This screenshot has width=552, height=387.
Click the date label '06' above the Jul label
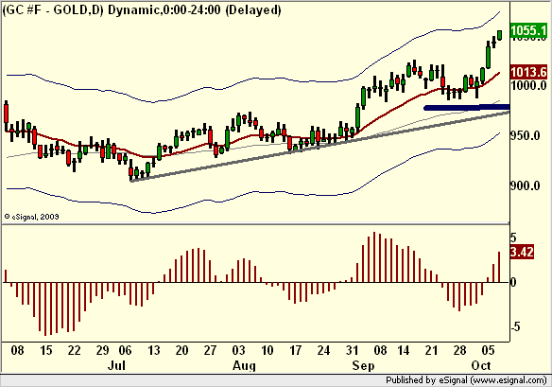click(x=125, y=350)
